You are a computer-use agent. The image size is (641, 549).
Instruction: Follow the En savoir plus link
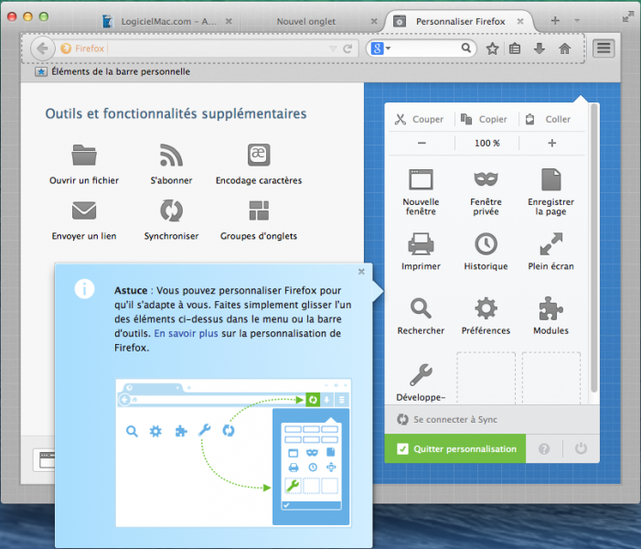pyautogui.click(x=186, y=333)
